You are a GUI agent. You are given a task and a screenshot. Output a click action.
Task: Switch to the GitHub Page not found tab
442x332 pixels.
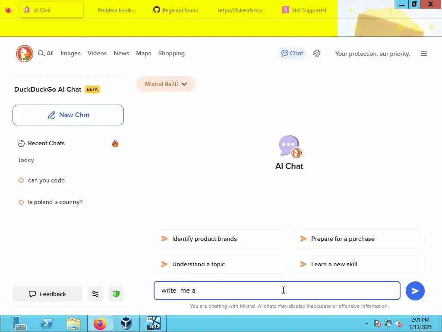pyautogui.click(x=177, y=10)
